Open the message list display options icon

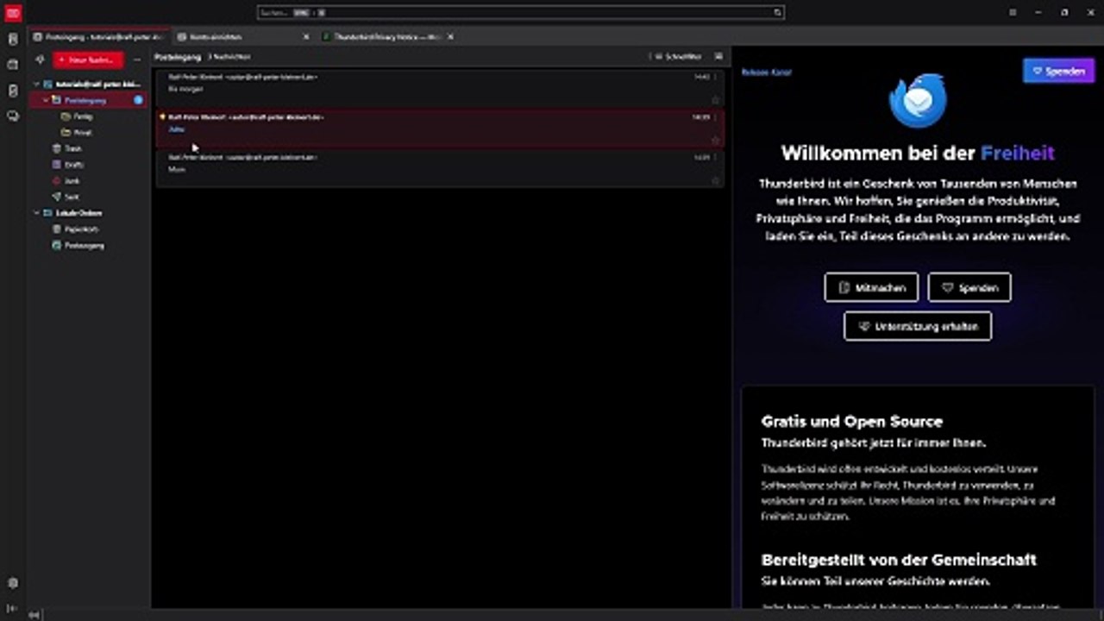pos(718,57)
